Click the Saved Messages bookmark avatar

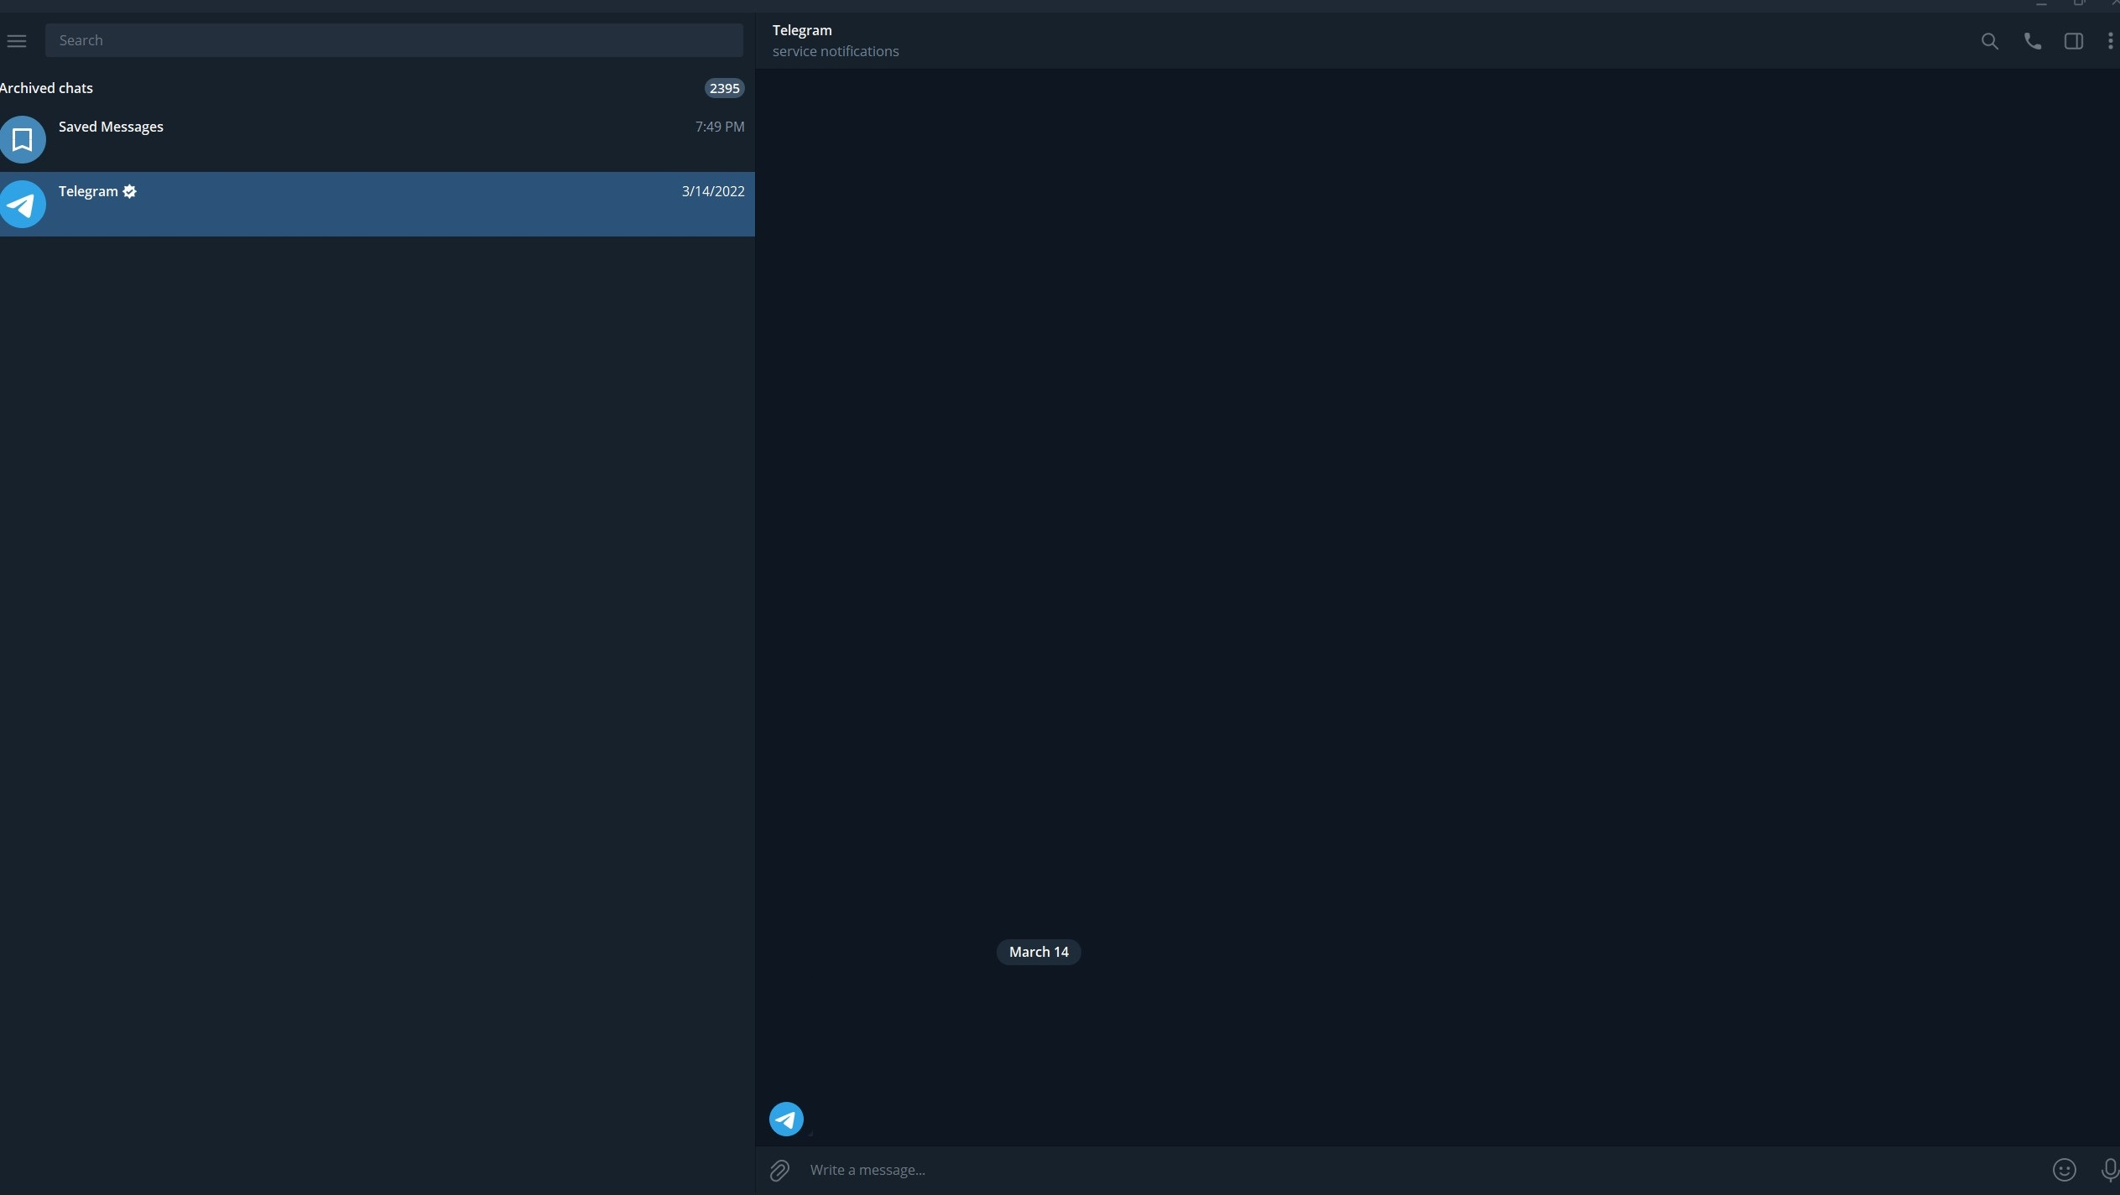[23, 139]
